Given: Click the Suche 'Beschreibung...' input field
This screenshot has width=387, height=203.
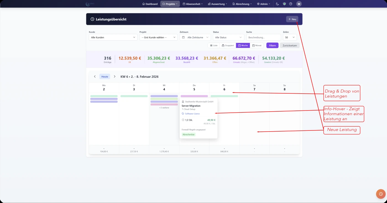Looking at the screenshot, I should coord(263,37).
